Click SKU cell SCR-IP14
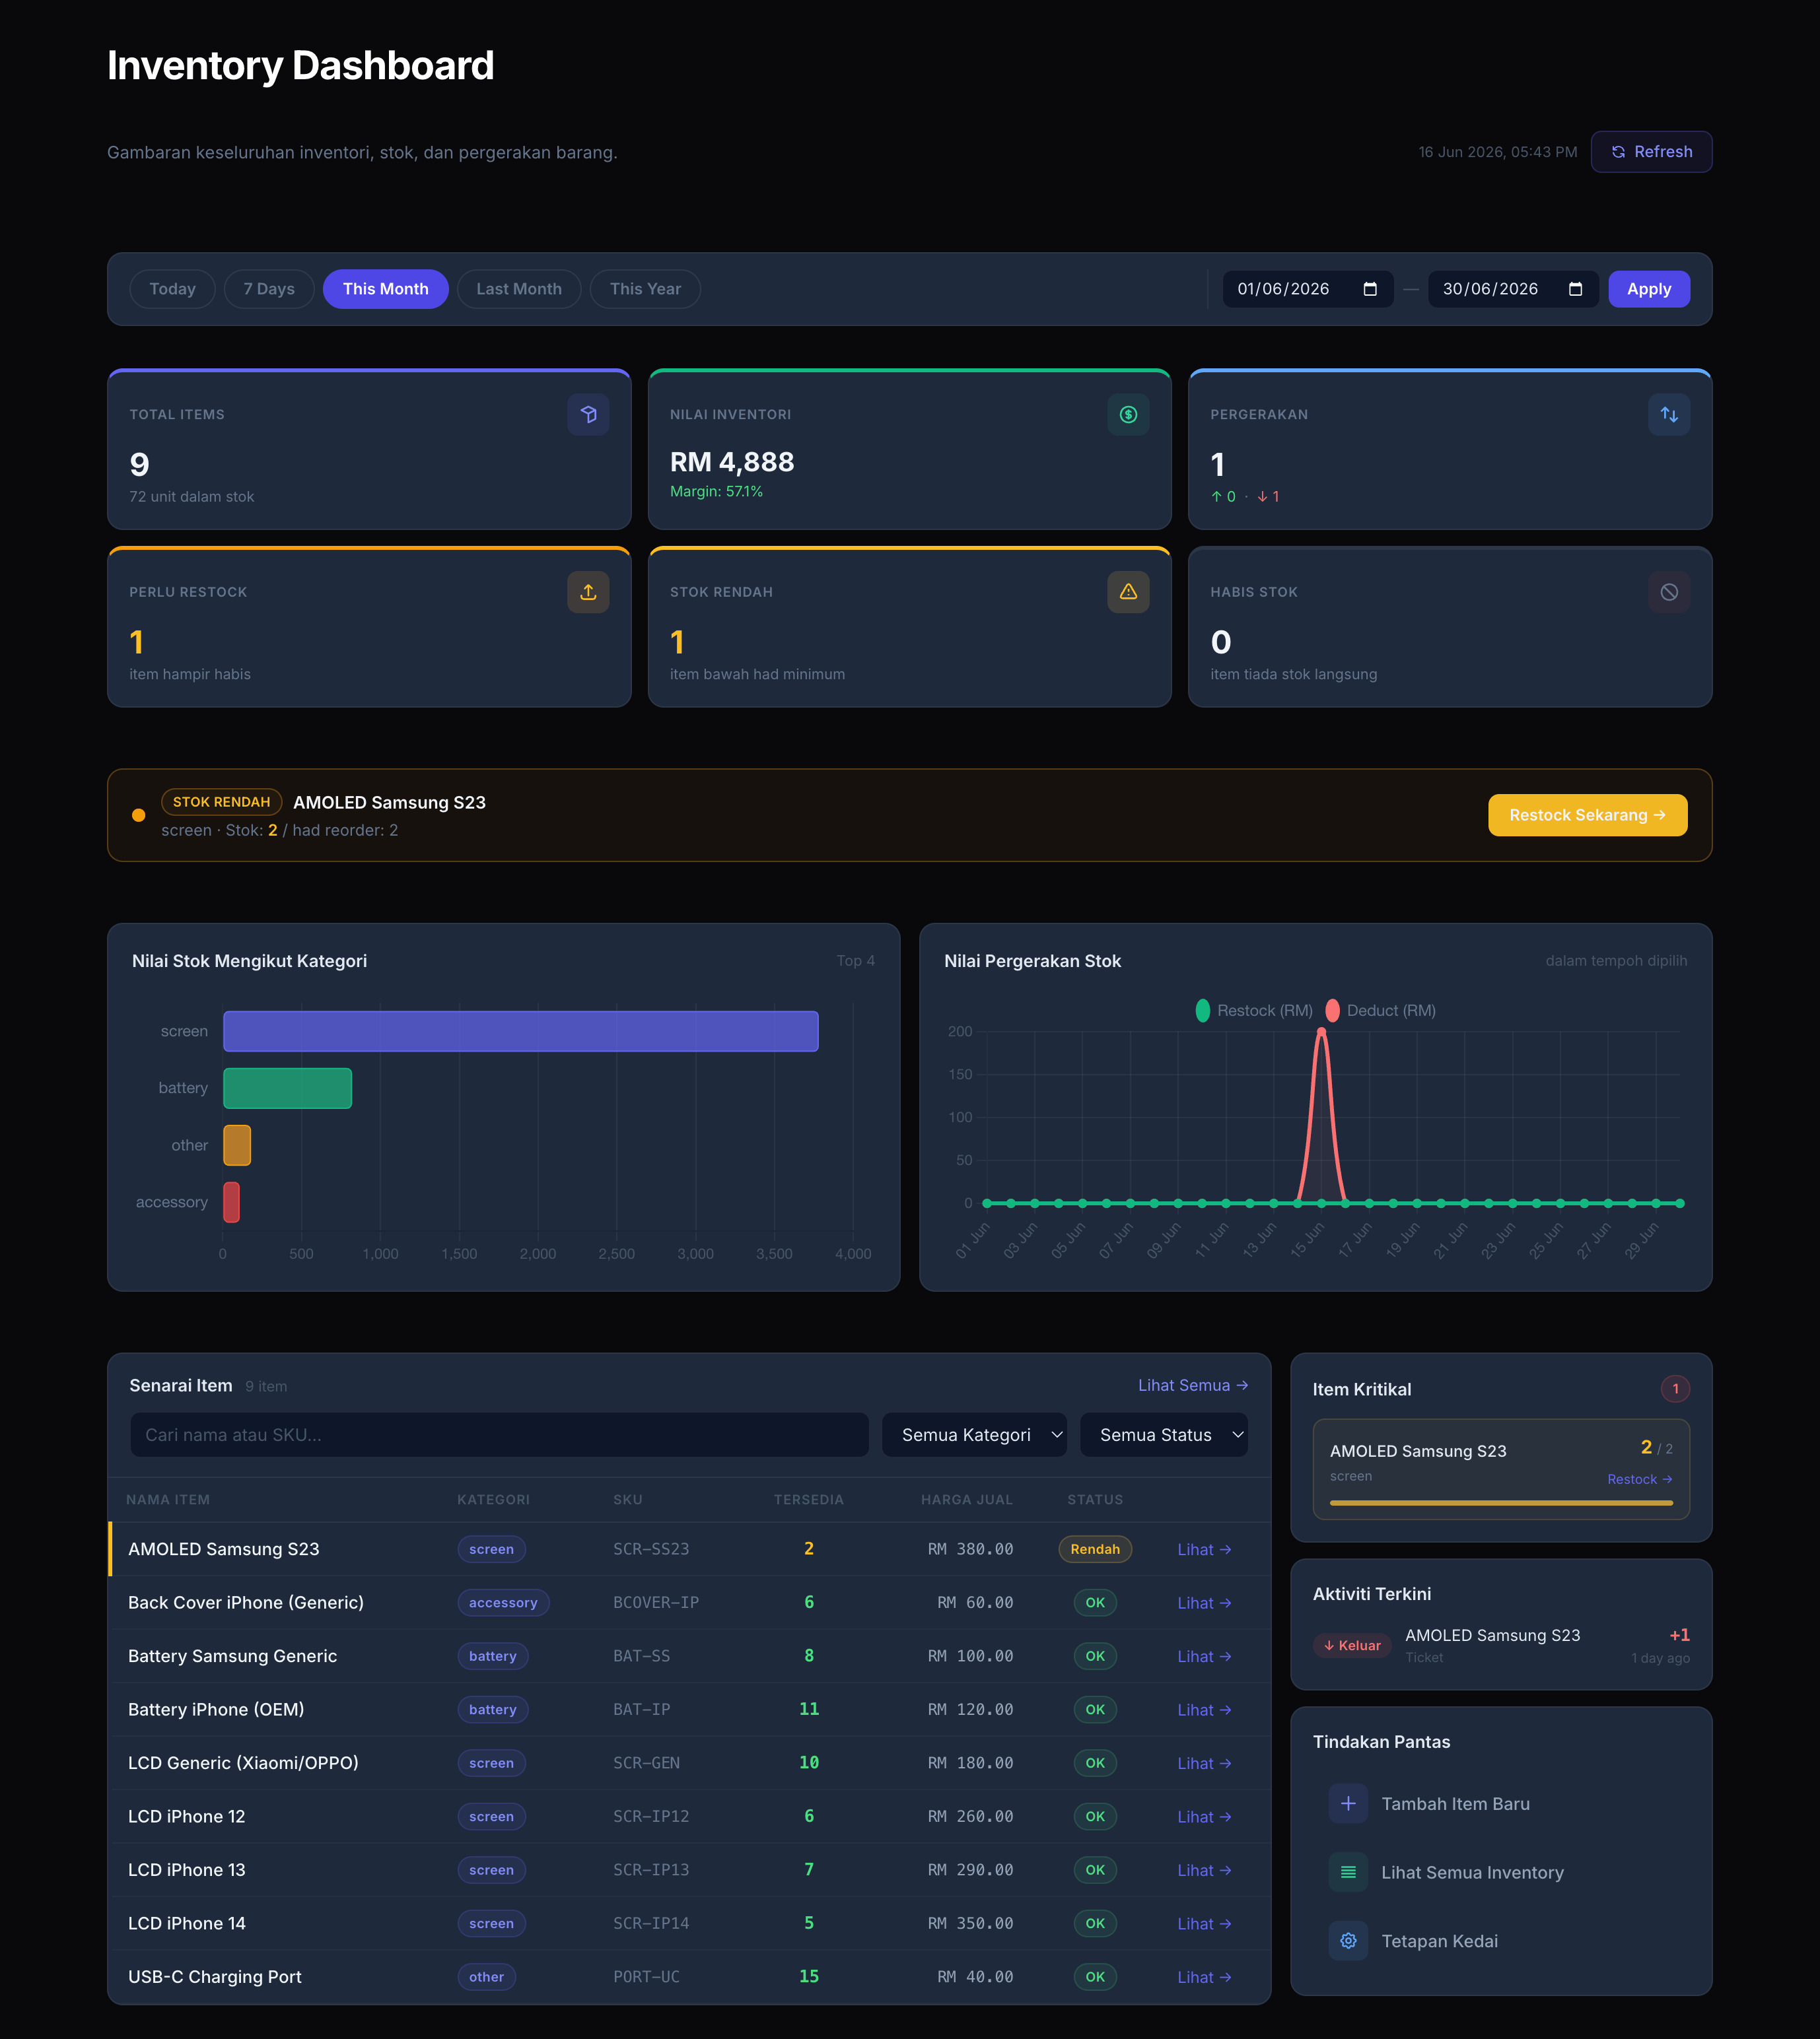Viewport: 1820px width, 2039px height. (x=651, y=1923)
